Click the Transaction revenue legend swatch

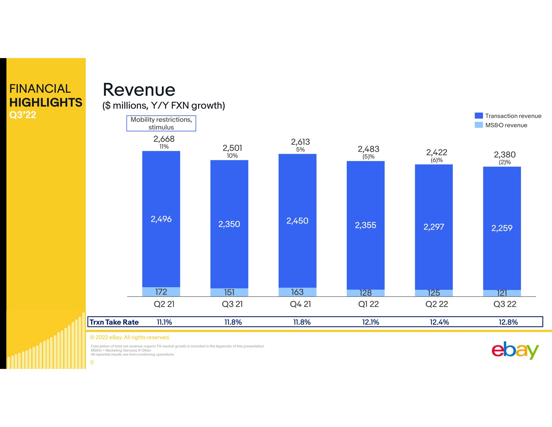click(x=479, y=116)
